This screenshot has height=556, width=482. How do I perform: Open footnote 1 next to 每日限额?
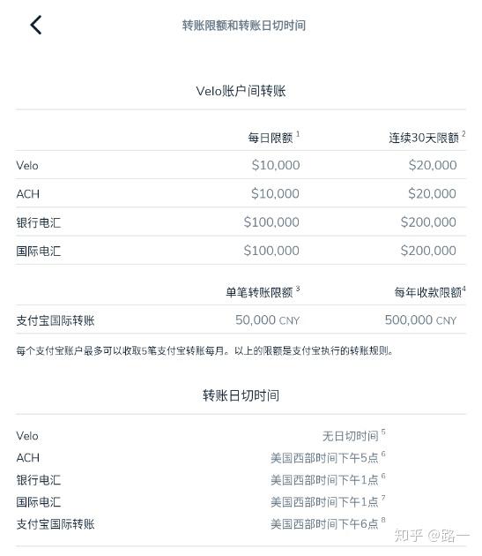[x=298, y=134]
